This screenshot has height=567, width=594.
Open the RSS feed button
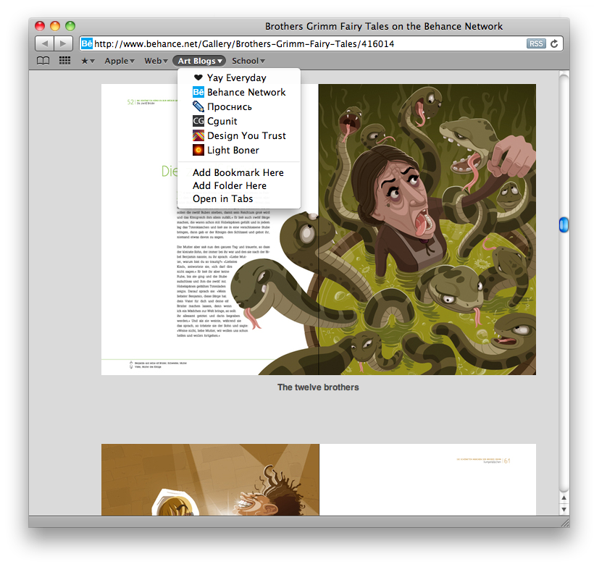(535, 43)
